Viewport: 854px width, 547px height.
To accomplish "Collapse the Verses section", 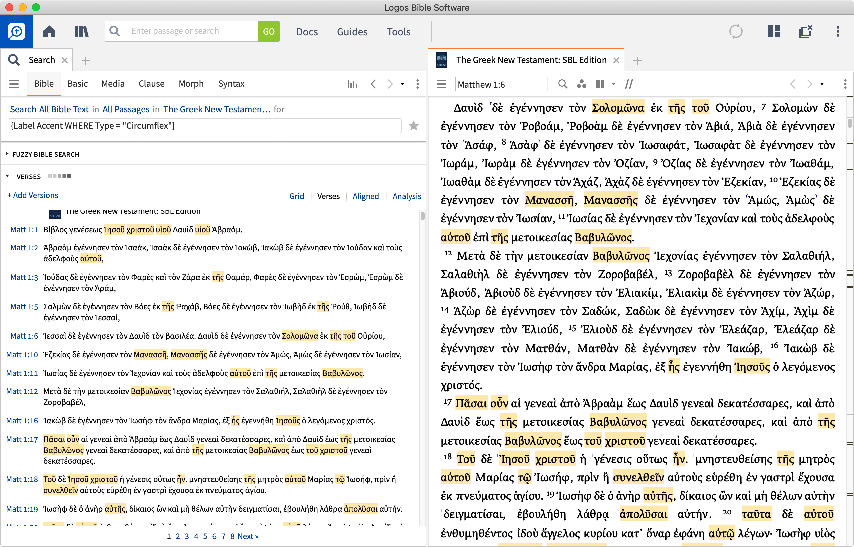I will pyautogui.click(x=7, y=176).
